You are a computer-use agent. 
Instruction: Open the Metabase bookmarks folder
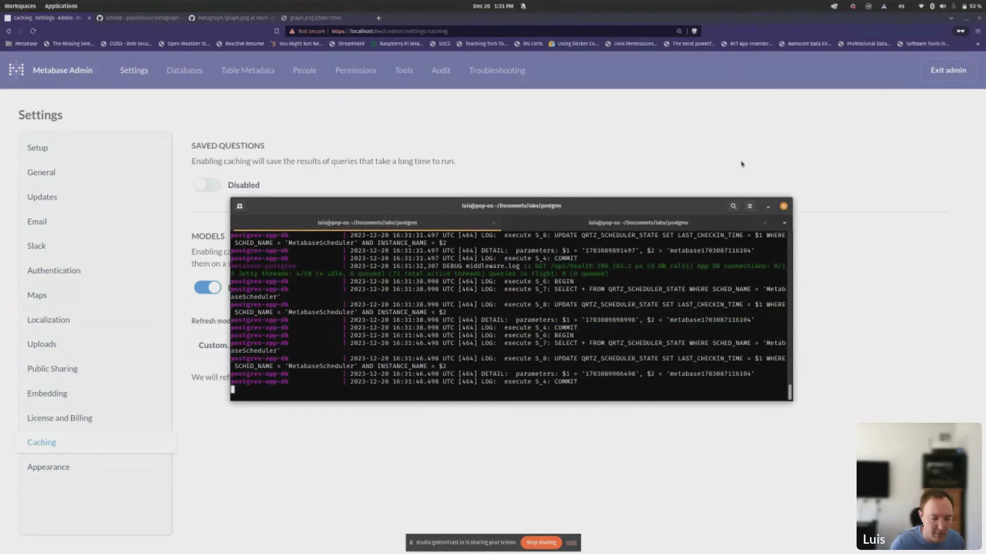(21, 44)
